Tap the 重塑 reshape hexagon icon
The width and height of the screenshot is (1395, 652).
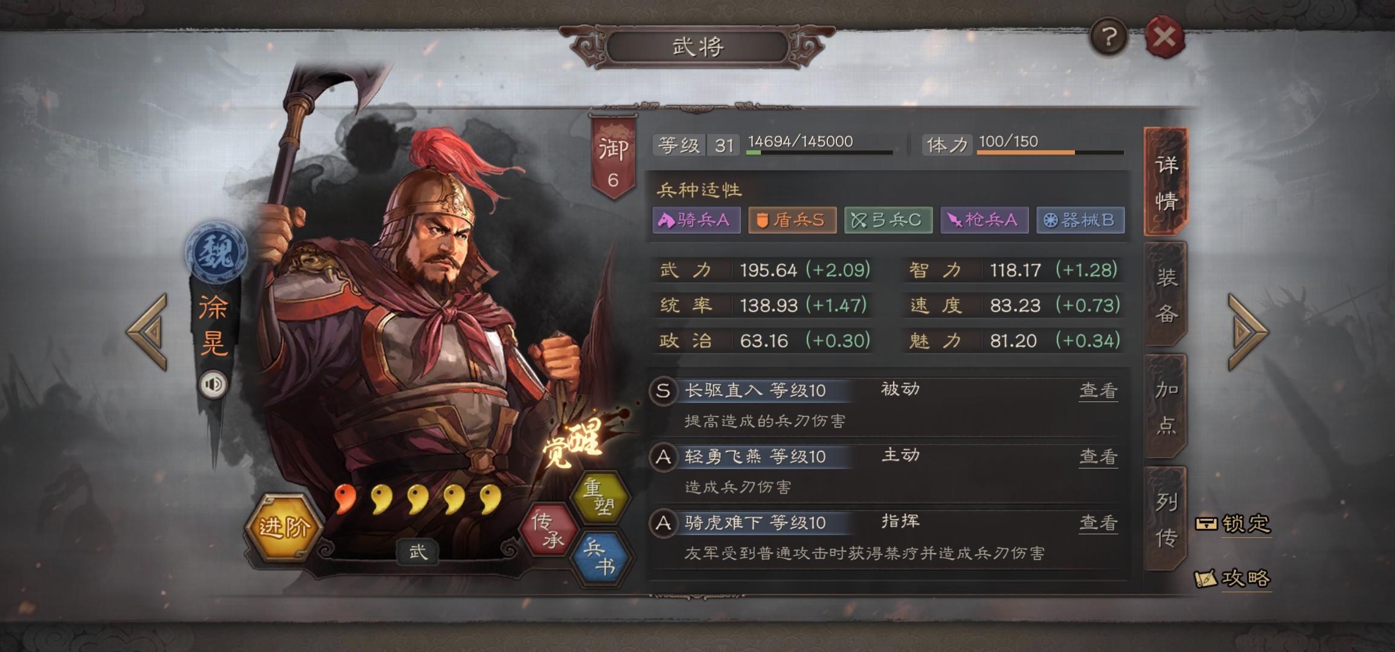pos(599,497)
